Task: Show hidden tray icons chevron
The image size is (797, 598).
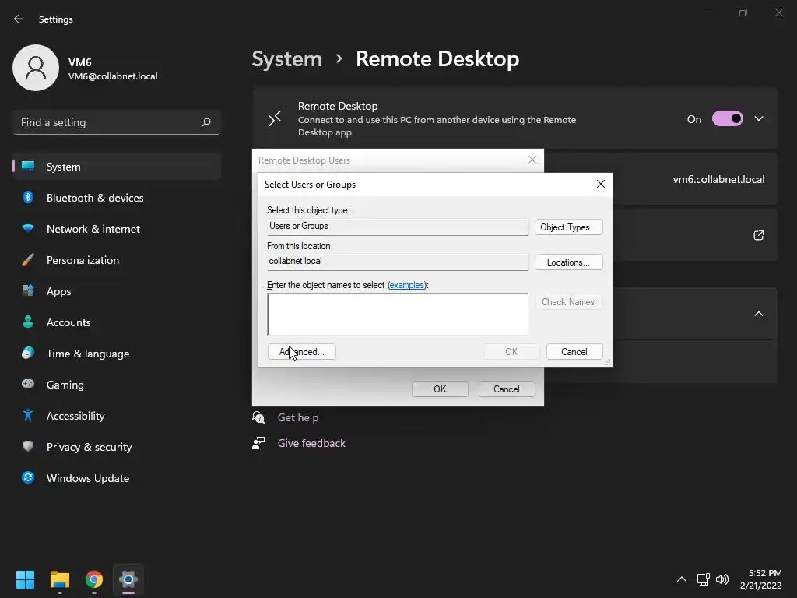Action: point(682,579)
